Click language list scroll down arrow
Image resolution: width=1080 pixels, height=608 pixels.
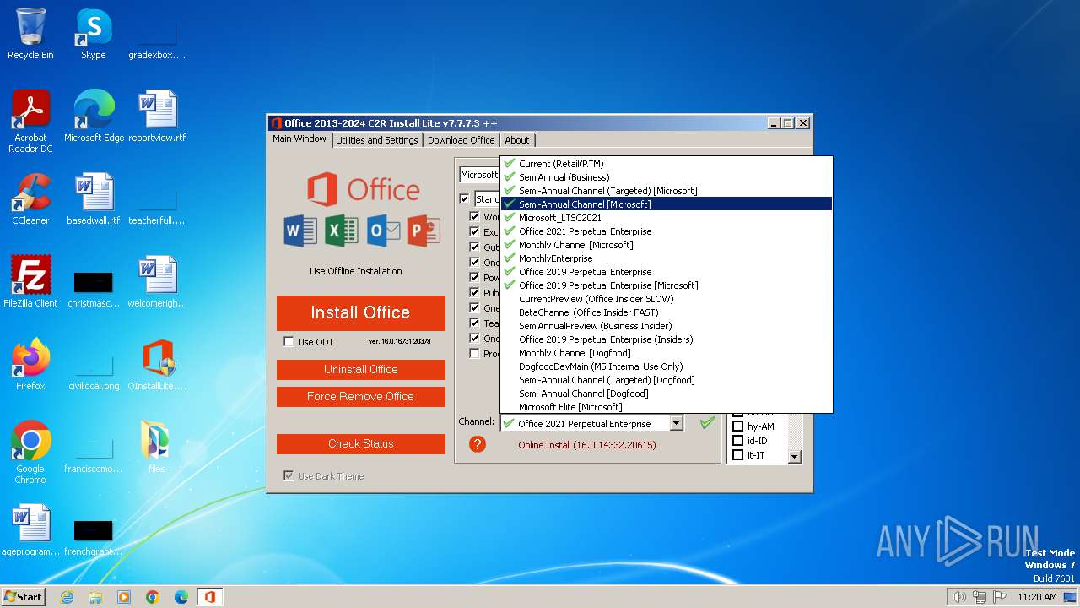(x=794, y=457)
